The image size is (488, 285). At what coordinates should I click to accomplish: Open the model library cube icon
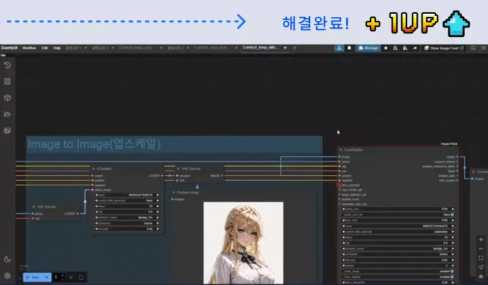tap(8, 98)
